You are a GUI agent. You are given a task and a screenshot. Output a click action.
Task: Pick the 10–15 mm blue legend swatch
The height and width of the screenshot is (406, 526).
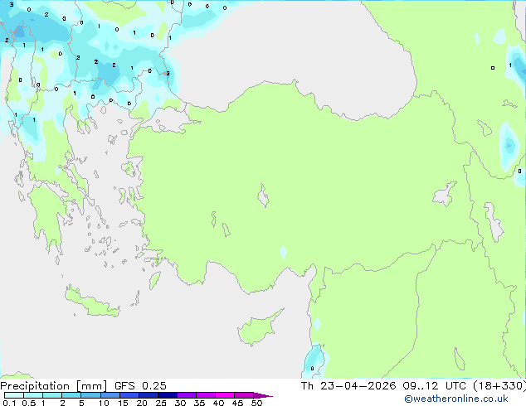click(110, 395)
